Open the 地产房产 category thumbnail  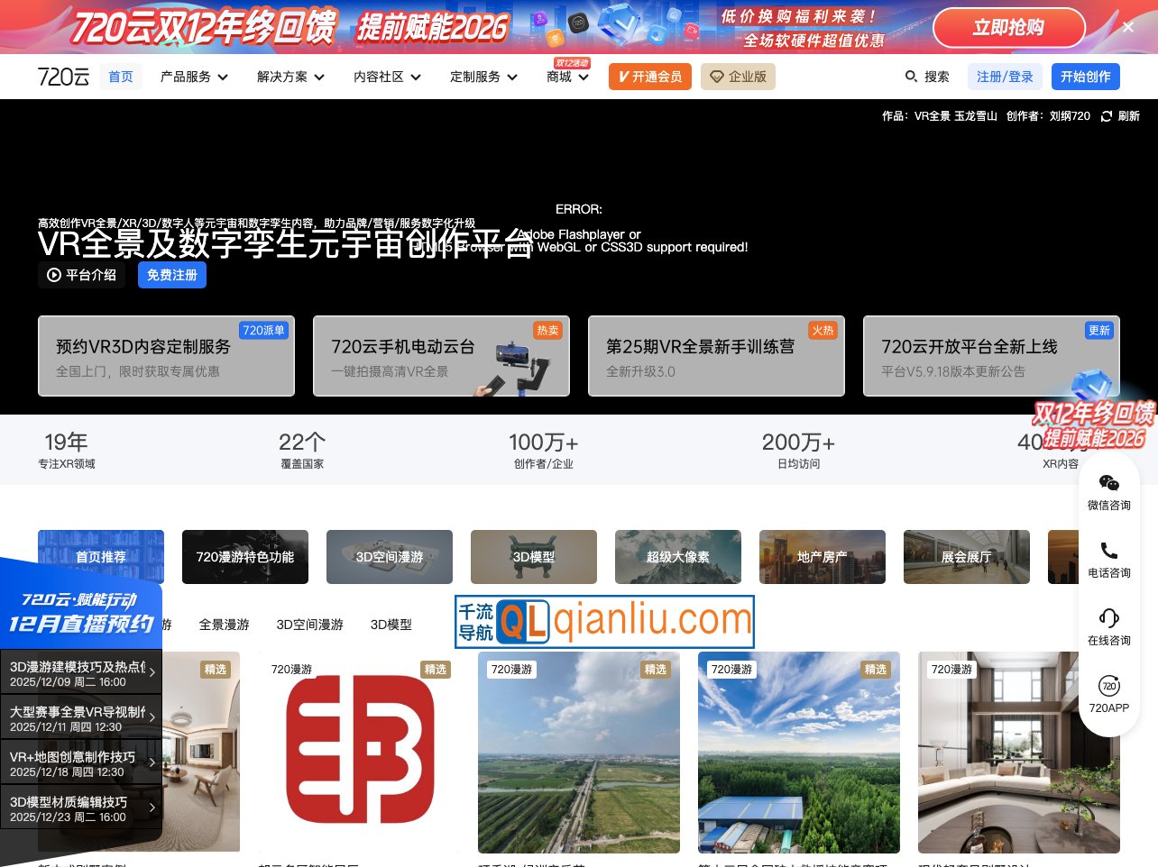[x=822, y=557]
